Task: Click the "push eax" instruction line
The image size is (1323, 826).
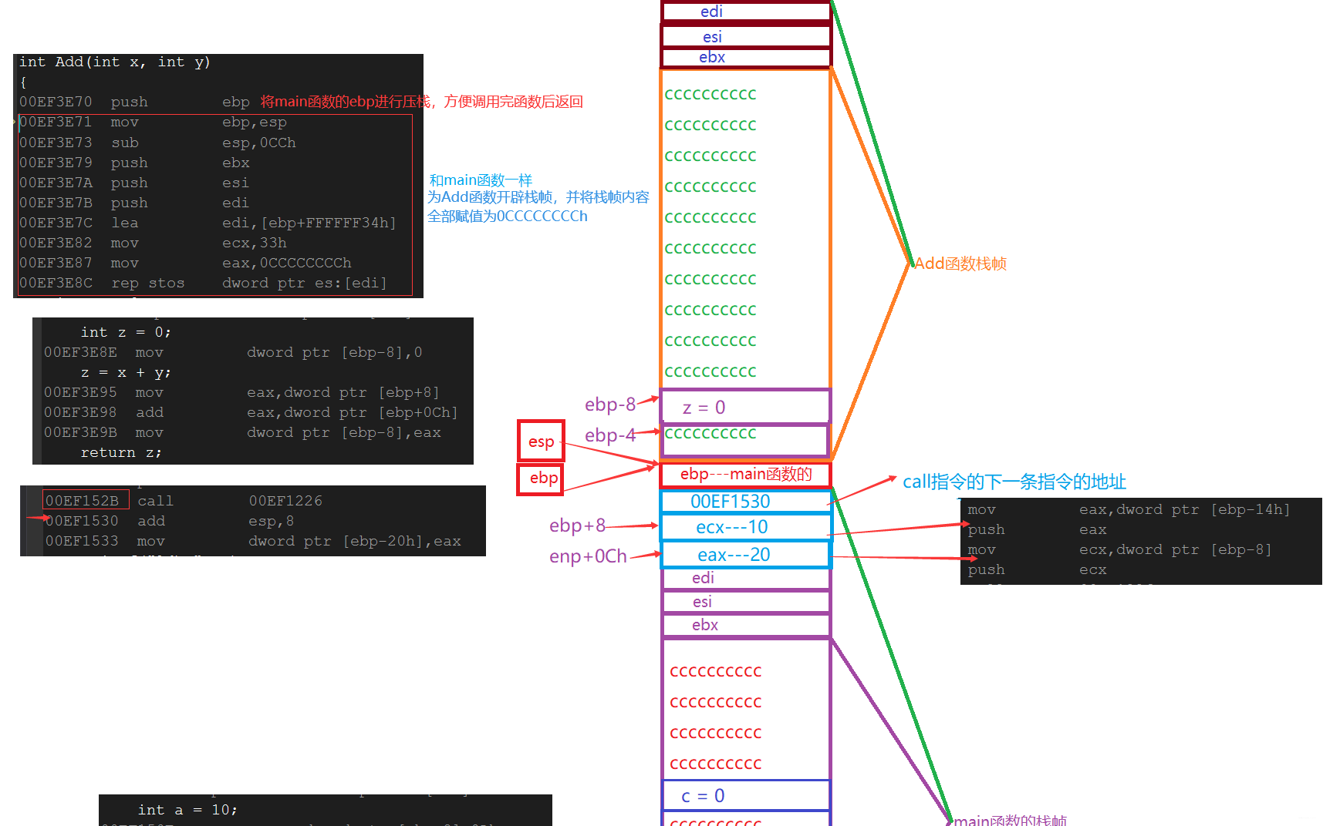Action: pos(1037,529)
